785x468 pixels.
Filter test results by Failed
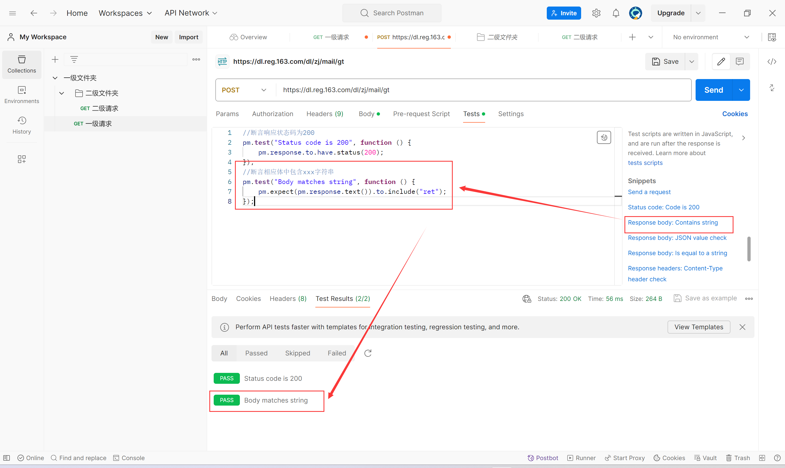[336, 353]
